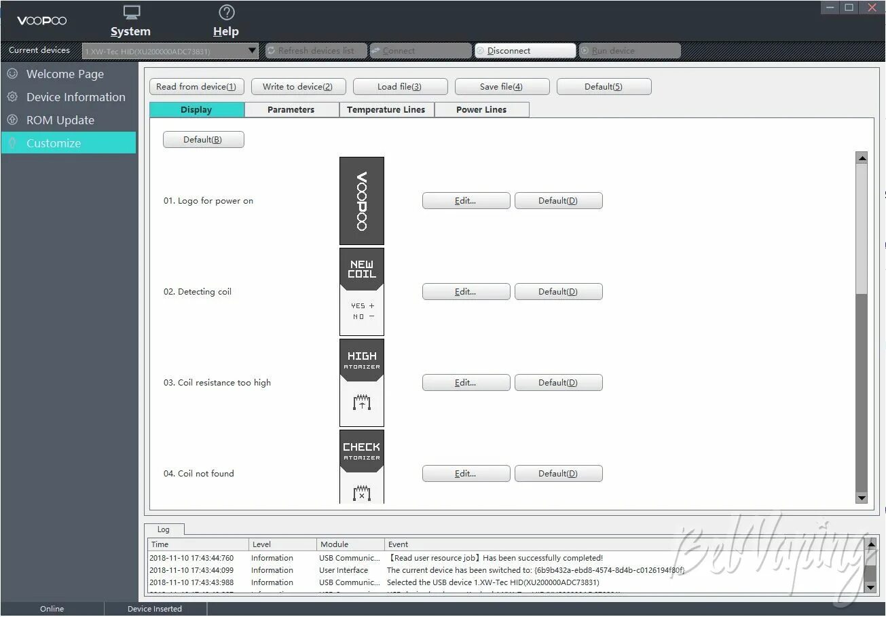886x617 pixels.
Task: Click Write to device(2) button
Action: point(299,87)
